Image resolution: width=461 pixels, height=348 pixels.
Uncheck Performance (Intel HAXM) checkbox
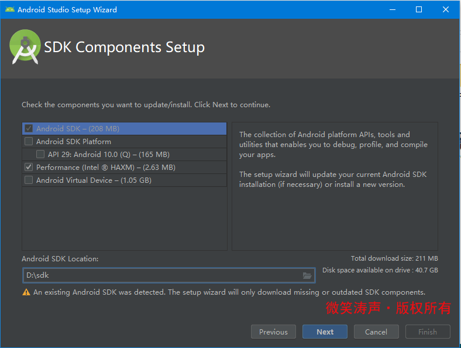[x=29, y=167]
